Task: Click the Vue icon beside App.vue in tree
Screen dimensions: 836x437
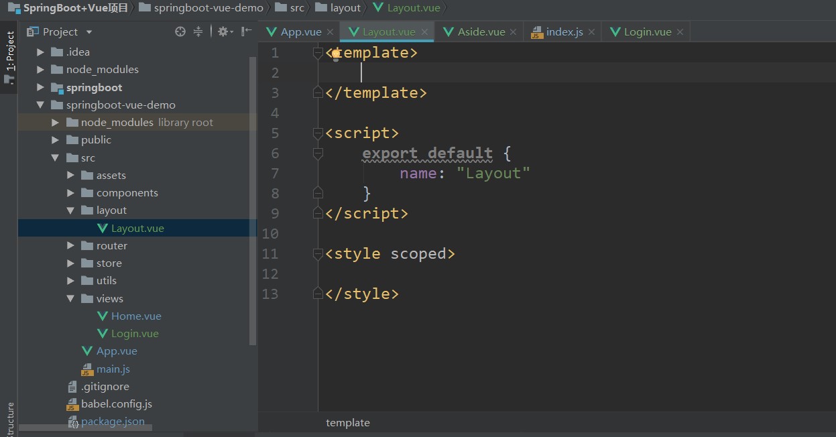Action: (87, 351)
